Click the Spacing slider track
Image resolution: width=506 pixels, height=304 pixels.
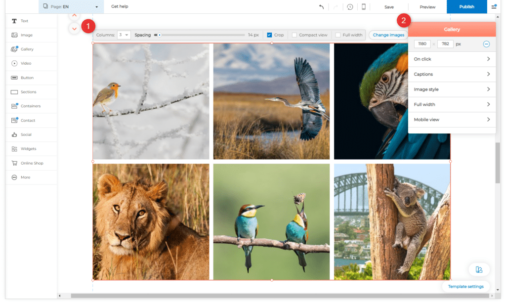tap(203, 35)
